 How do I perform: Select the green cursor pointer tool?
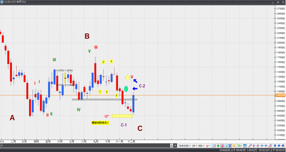[x=239, y=146]
